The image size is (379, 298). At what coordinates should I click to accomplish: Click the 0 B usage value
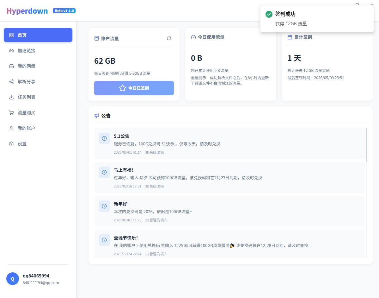click(x=197, y=58)
